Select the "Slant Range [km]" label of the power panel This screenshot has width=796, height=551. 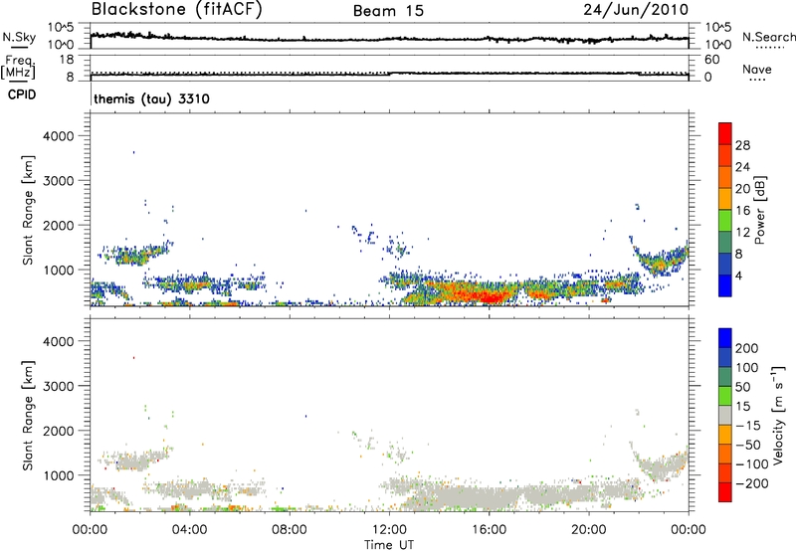click(x=28, y=210)
